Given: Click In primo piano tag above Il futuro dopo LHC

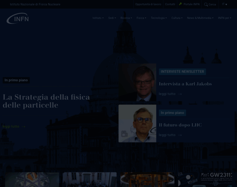Looking at the screenshot, I should click(x=172, y=113).
